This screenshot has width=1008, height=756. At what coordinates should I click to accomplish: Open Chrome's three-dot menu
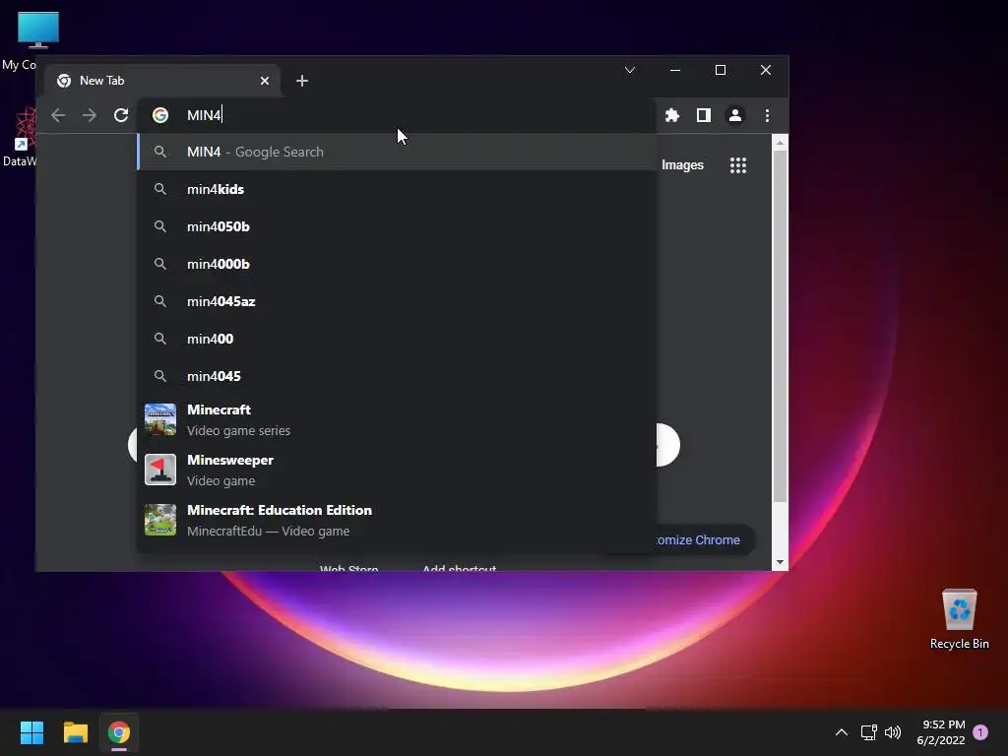[767, 115]
